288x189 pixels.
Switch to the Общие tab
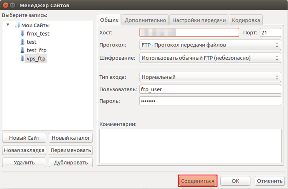point(109,20)
